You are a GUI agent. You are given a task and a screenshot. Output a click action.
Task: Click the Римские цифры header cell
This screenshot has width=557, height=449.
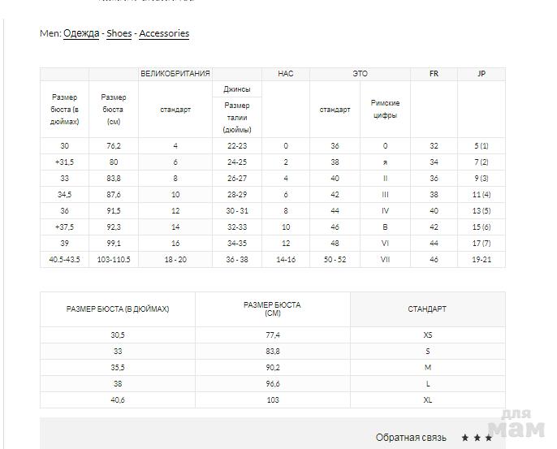point(385,109)
